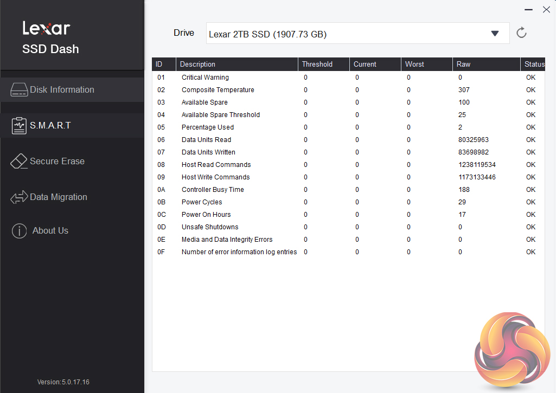Viewport: 556px width, 393px height.
Task: Select the Available Spare row description
Action: (204, 102)
